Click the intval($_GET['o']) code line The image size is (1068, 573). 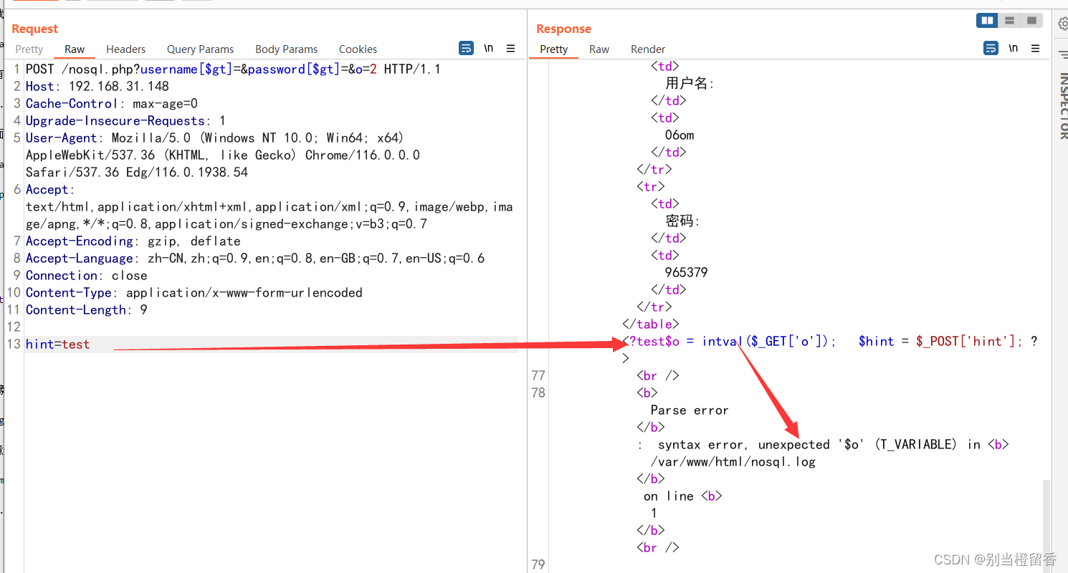[830, 342]
